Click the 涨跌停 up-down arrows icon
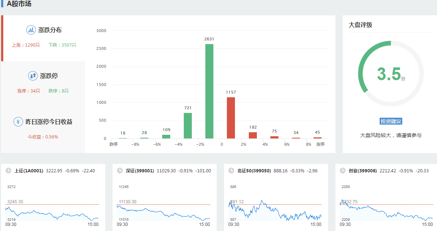This screenshot has width=437, height=231. [x=33, y=76]
